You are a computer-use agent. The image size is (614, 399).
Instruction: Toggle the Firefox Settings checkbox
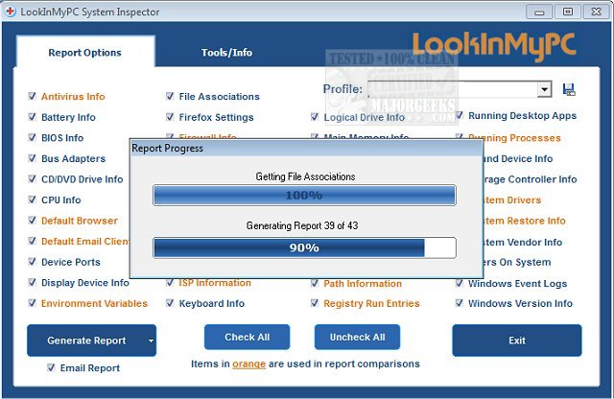click(170, 117)
